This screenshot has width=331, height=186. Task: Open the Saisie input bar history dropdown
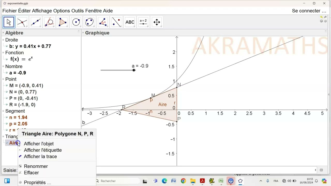pyautogui.click(x=315, y=170)
